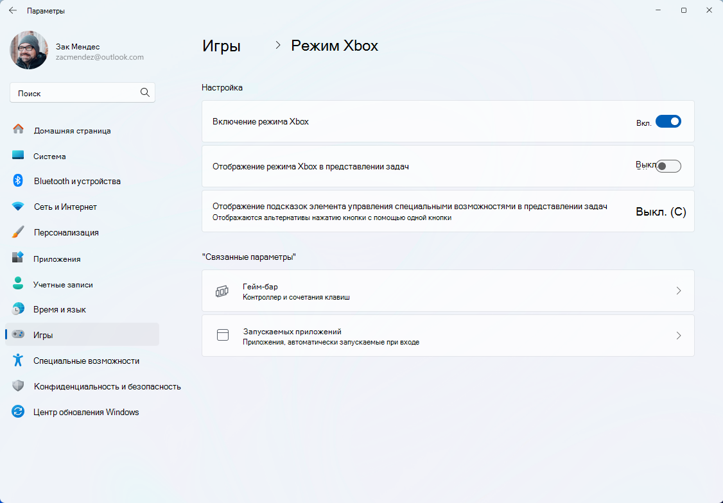Click the Гейм-бар icon

click(222, 291)
